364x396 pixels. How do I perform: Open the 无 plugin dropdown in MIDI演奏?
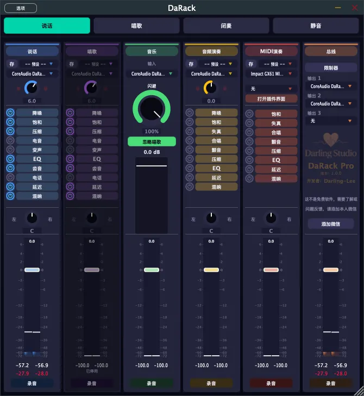tap(271, 89)
